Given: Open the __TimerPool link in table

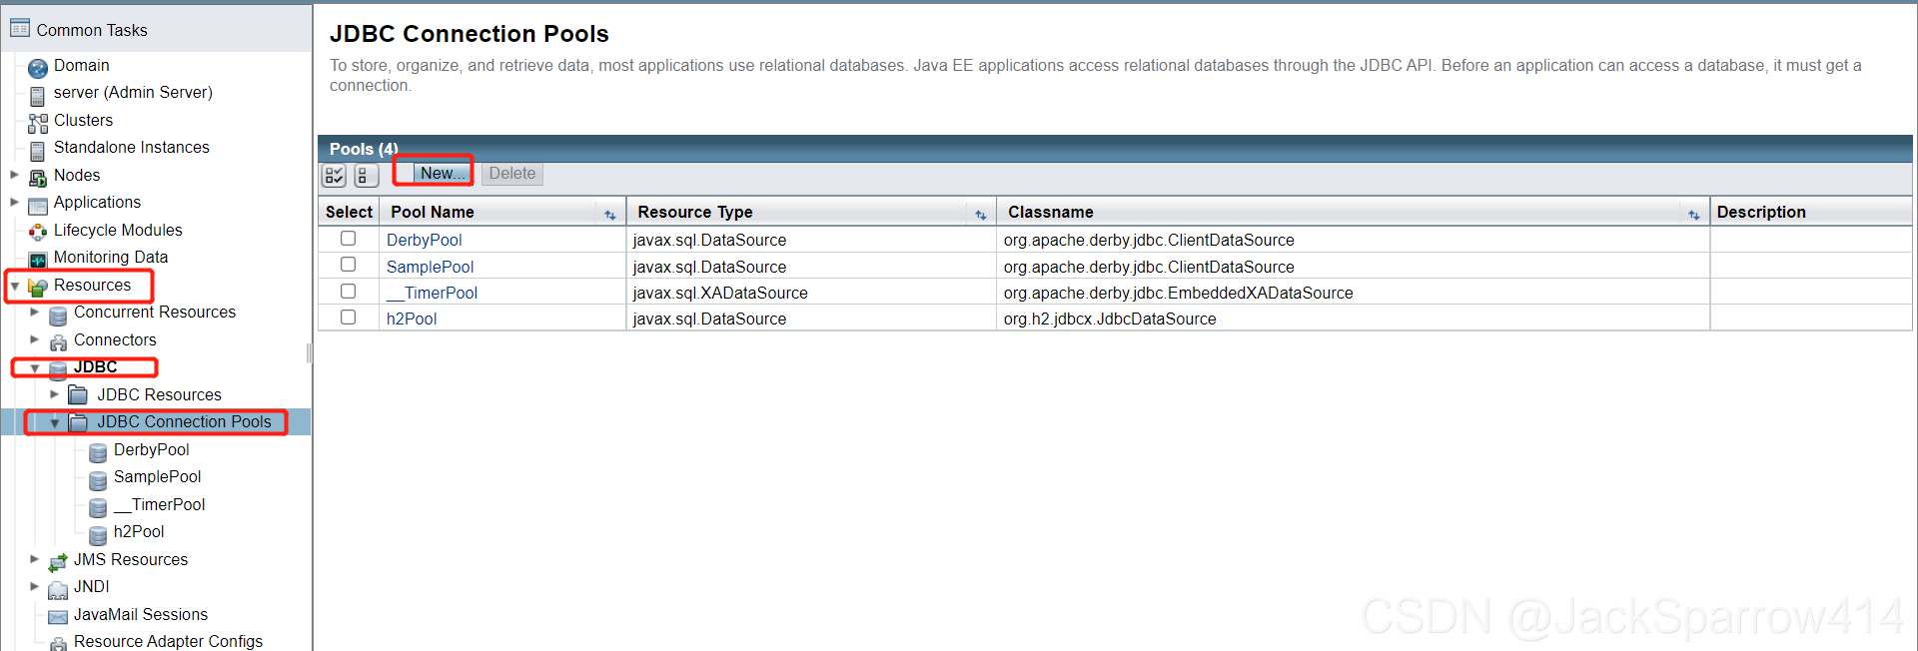Looking at the screenshot, I should 433,293.
